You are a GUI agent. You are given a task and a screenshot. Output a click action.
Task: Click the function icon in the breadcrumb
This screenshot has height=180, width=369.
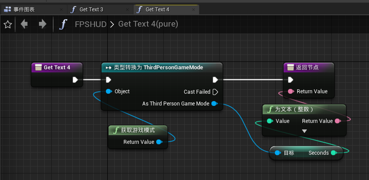tap(63, 24)
